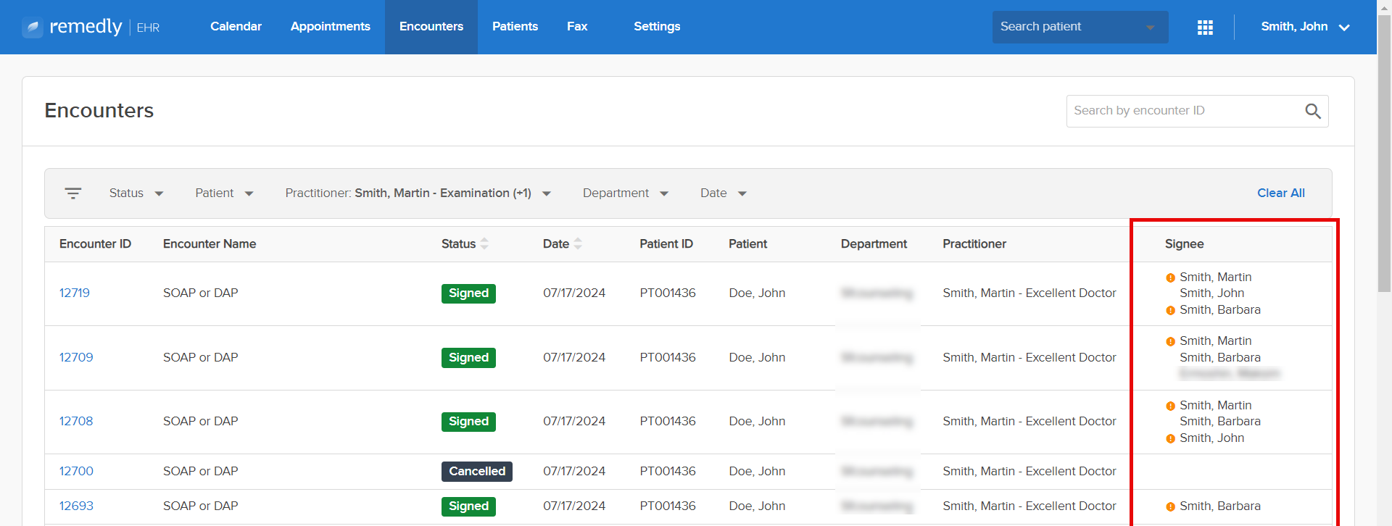Open encounter 12719

[x=75, y=293]
